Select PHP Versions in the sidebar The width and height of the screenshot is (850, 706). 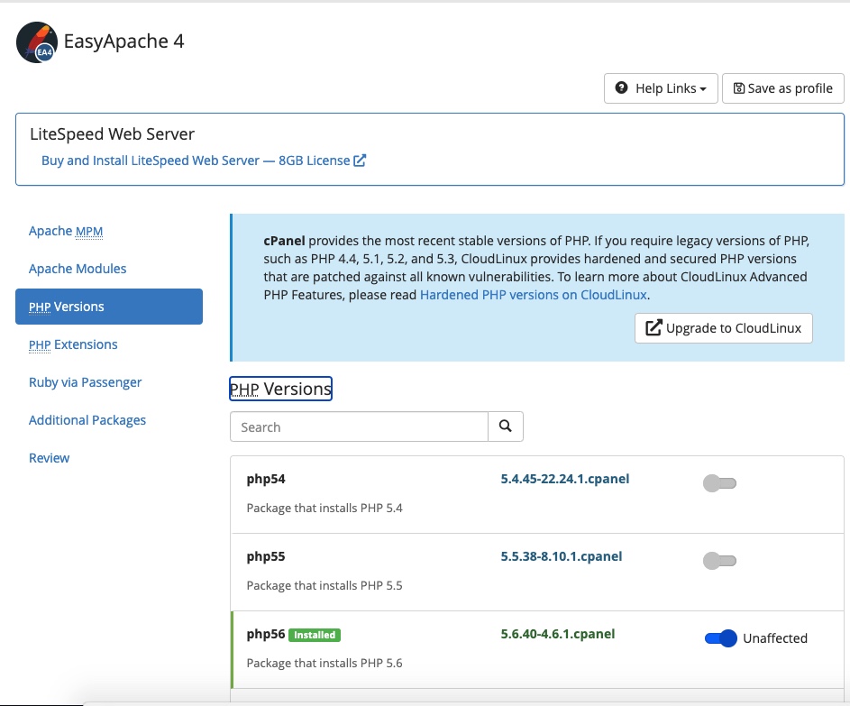(109, 307)
